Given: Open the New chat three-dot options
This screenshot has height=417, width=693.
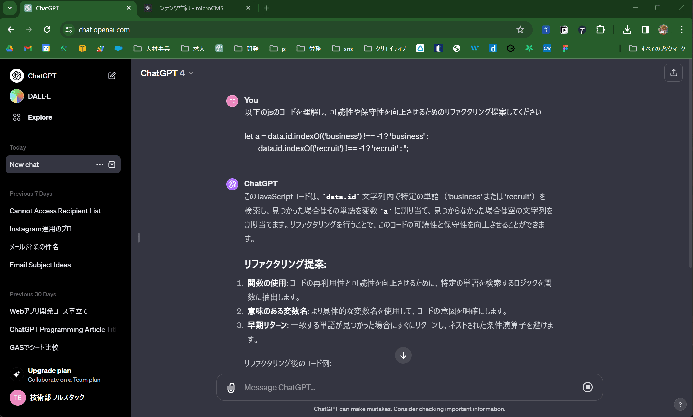Looking at the screenshot, I should pyautogui.click(x=100, y=164).
